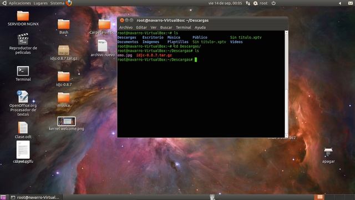Click the show desktop button in bottom panel
The height and width of the screenshot is (200, 355).
coord(3,197)
